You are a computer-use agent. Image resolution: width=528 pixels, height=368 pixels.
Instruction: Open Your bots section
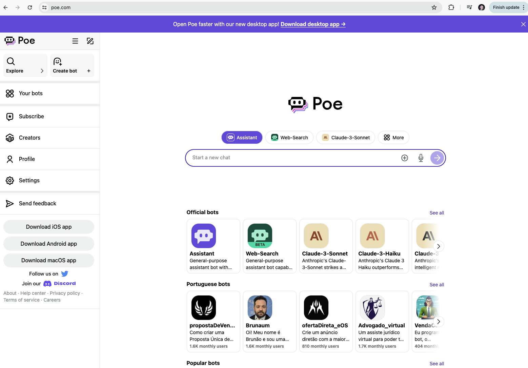50,93
